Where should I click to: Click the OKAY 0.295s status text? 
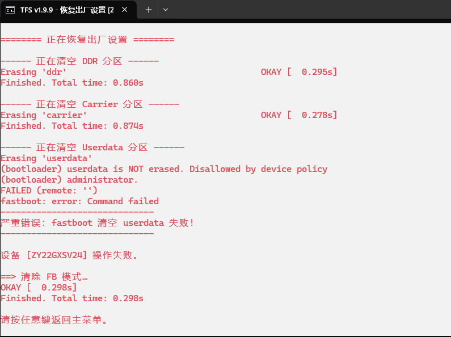[299, 72]
